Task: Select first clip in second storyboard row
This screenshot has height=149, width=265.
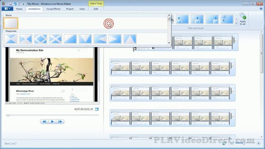Action: pyautogui.click(x=120, y=68)
